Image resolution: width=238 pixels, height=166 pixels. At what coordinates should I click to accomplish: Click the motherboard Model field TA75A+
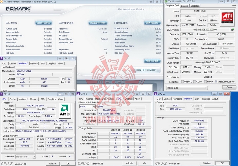point(34,74)
